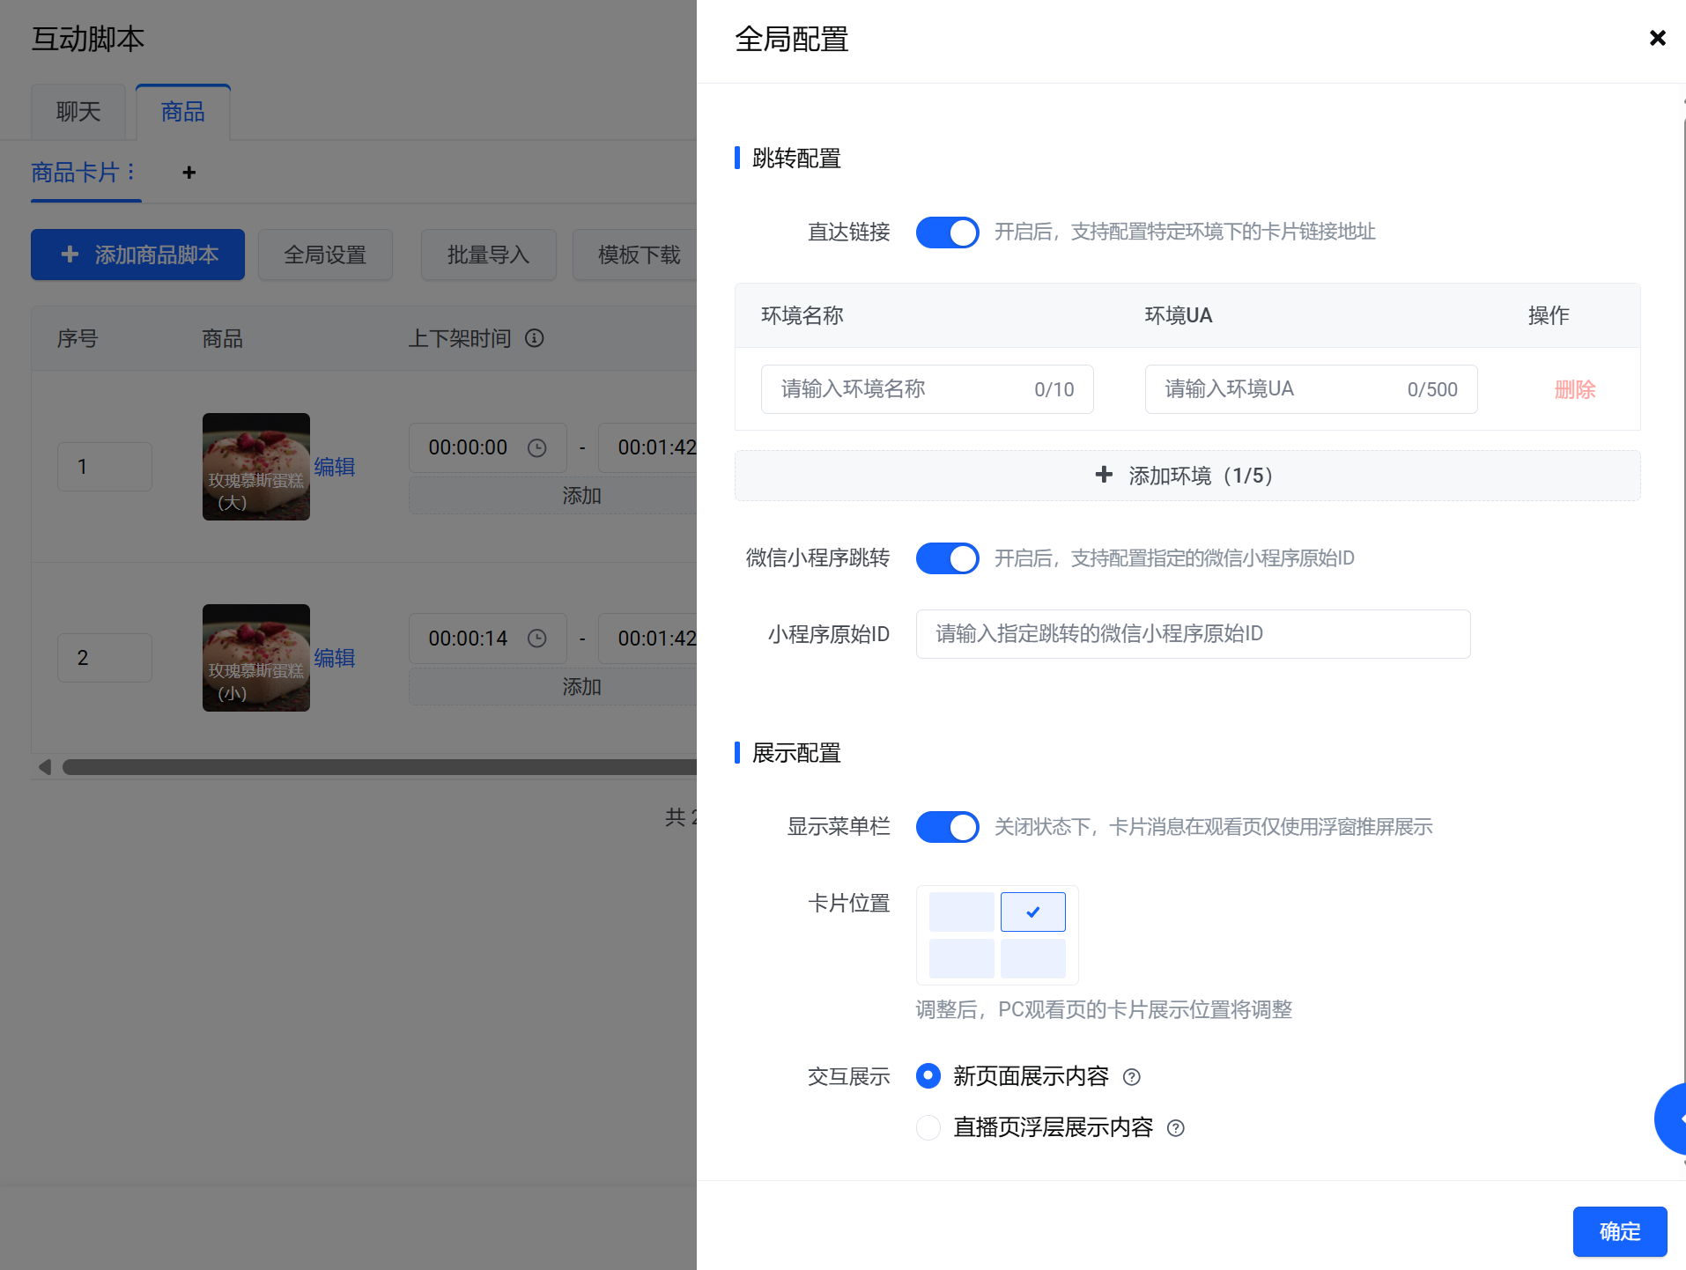Select the checked top-right card position
Viewport: 1686px width, 1270px height.
1032,912
